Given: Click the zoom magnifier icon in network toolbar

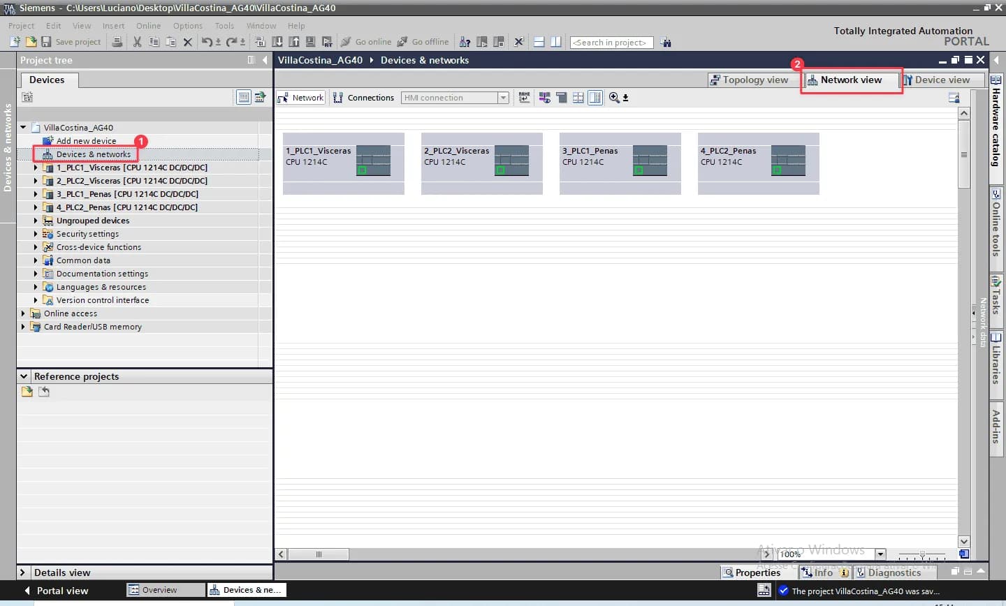Looking at the screenshot, I should pos(614,98).
